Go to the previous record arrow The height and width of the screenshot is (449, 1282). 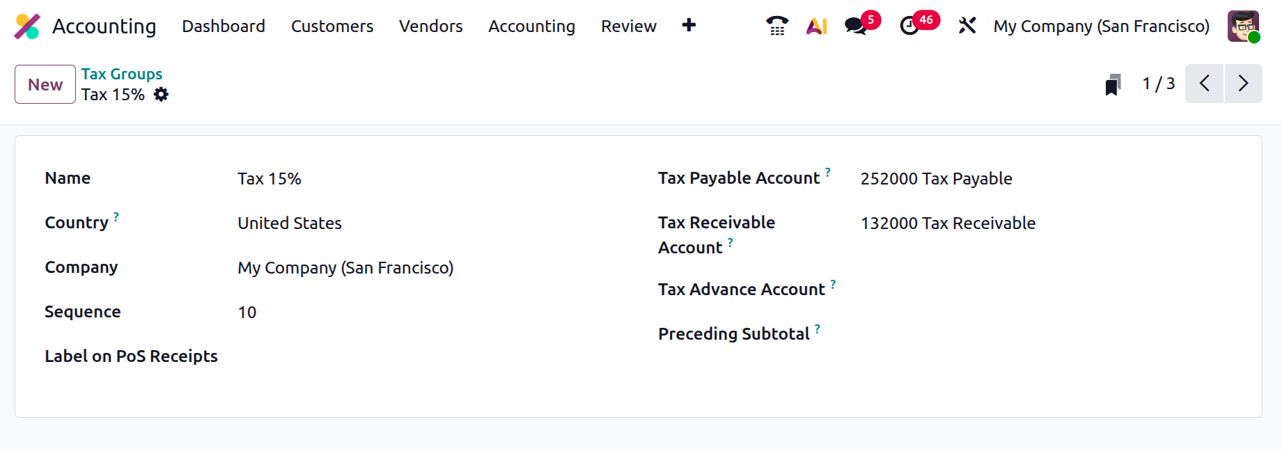pos(1204,84)
